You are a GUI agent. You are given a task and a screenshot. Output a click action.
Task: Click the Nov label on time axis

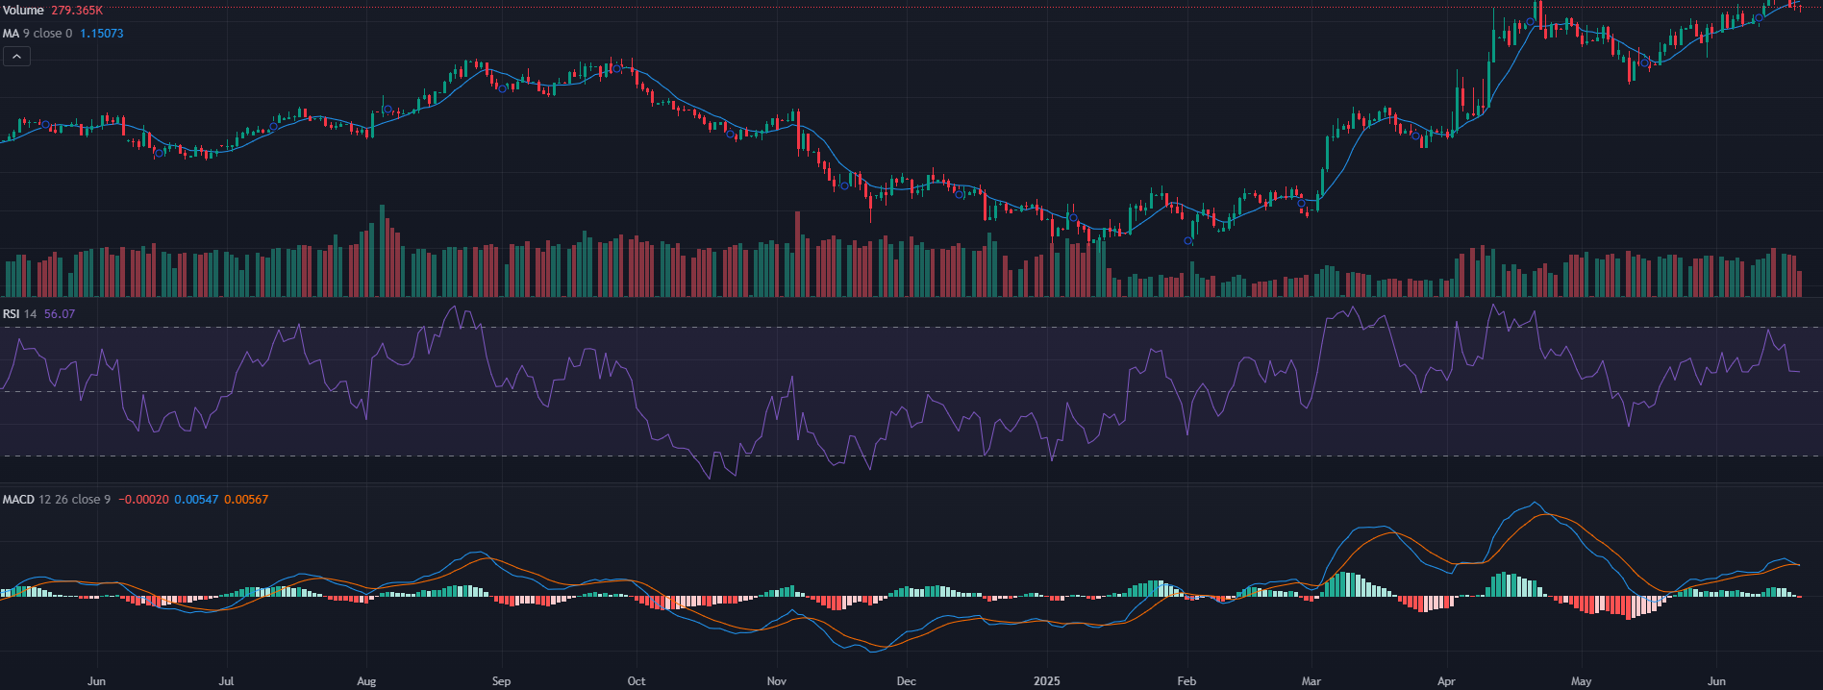[777, 681]
